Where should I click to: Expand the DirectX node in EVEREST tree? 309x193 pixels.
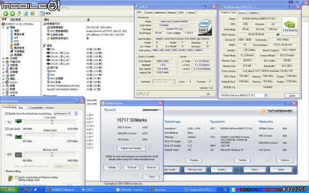coord(3,83)
